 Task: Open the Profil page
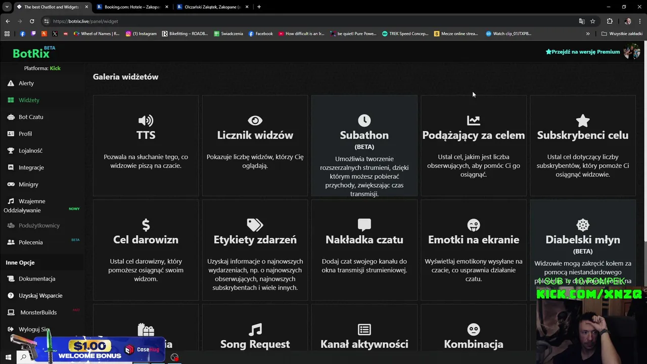pos(25,134)
